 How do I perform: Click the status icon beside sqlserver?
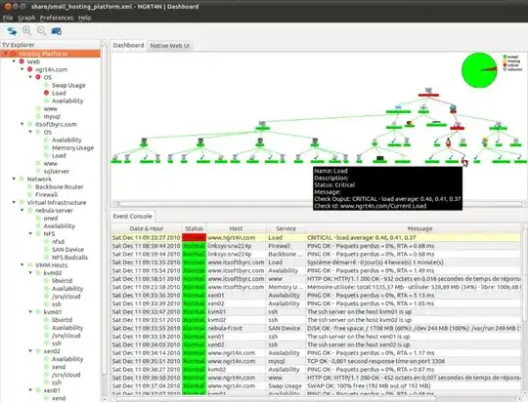click(x=38, y=171)
